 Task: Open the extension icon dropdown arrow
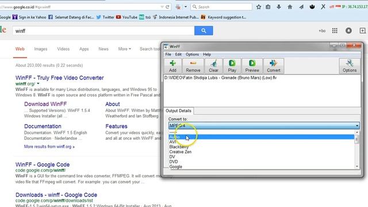point(185,7)
